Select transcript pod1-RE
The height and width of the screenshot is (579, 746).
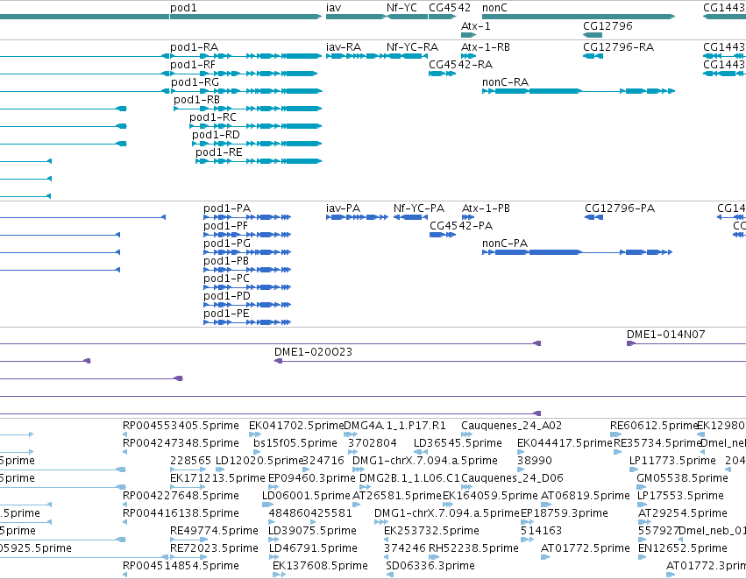click(x=219, y=152)
